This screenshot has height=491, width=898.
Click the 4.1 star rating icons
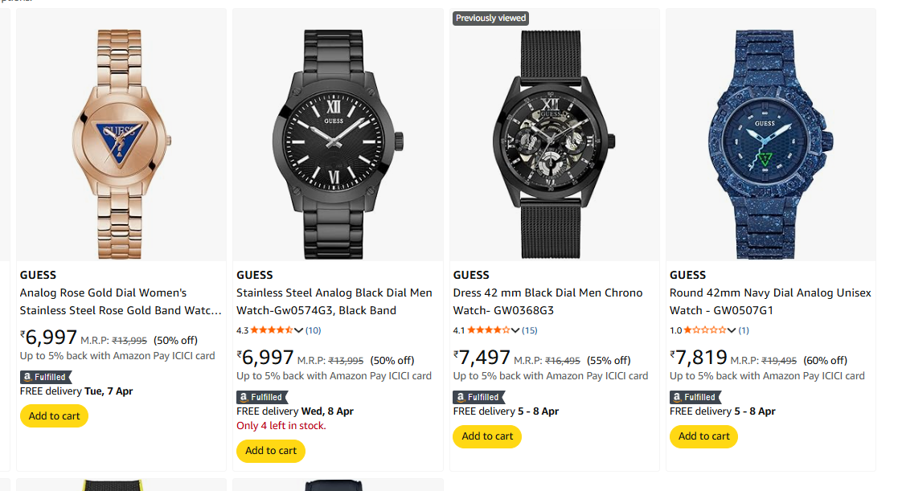[x=489, y=330]
